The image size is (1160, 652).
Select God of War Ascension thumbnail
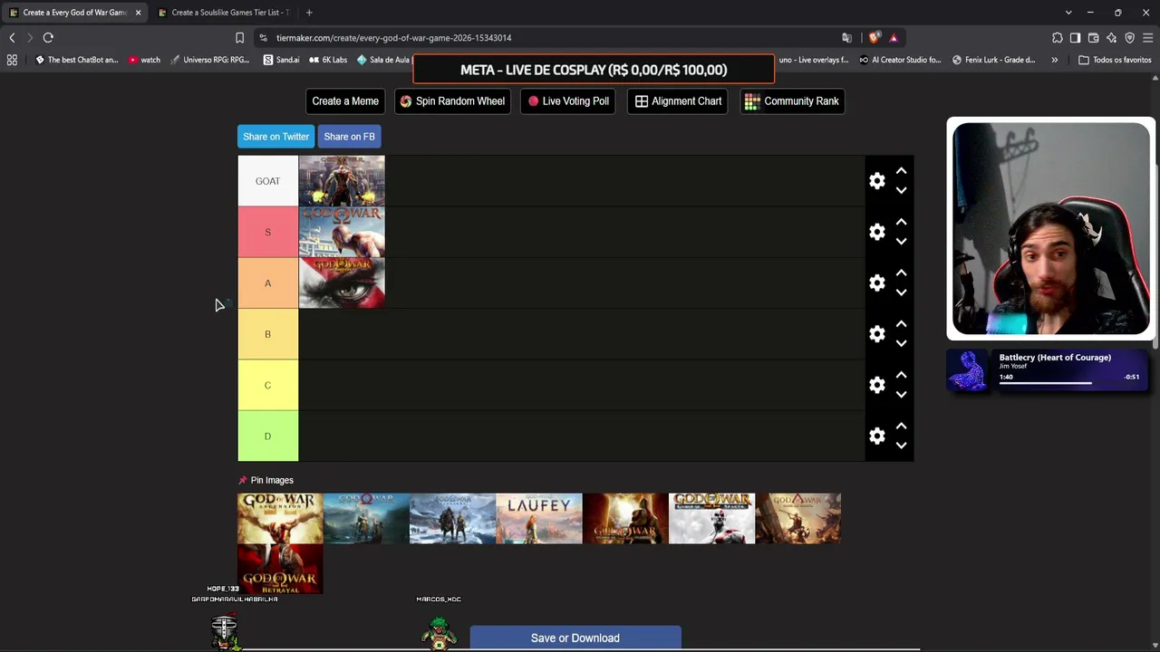280,518
